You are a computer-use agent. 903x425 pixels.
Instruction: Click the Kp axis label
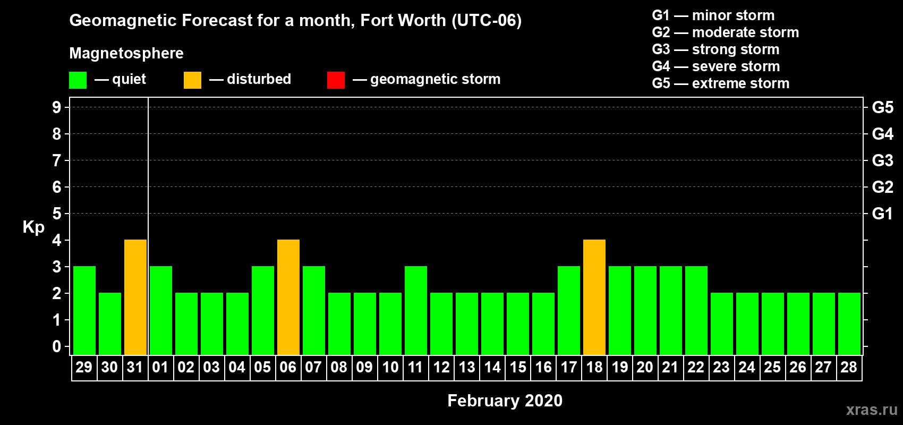[x=33, y=227]
